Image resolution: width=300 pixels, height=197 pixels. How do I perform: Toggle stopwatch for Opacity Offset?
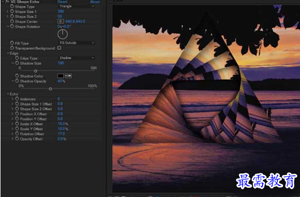click(x=17, y=139)
